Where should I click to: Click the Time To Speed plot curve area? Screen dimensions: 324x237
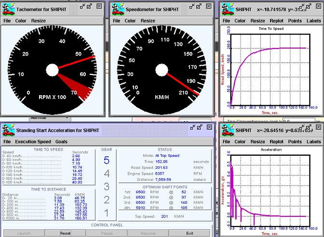click(x=270, y=70)
